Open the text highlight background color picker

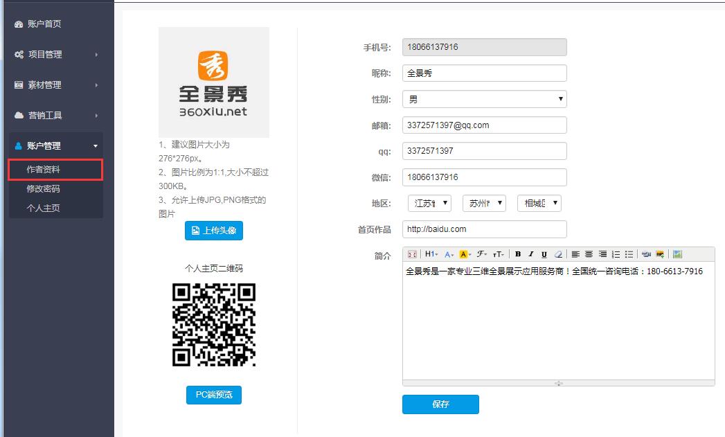click(465, 254)
